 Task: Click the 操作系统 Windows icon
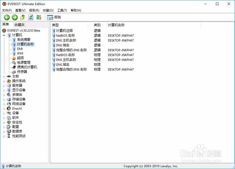(9, 81)
